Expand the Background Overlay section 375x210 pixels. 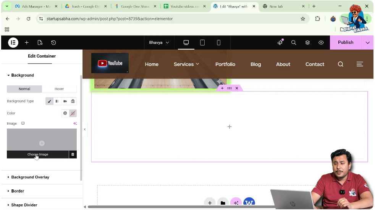30,177
